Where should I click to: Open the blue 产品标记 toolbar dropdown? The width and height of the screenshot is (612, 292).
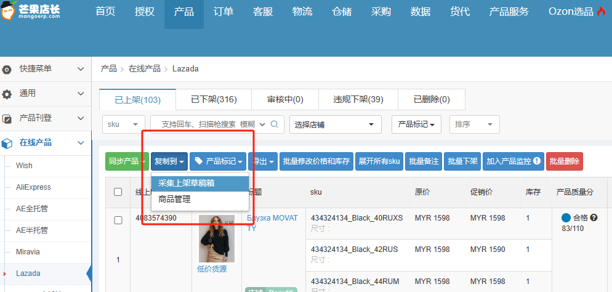(x=218, y=161)
